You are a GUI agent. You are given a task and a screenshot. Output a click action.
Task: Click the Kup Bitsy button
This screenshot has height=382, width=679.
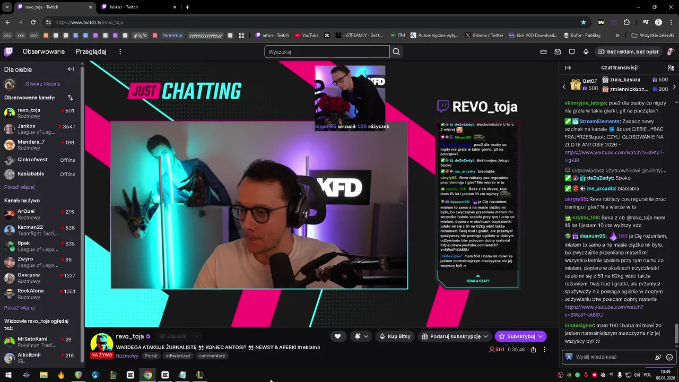[395, 336]
